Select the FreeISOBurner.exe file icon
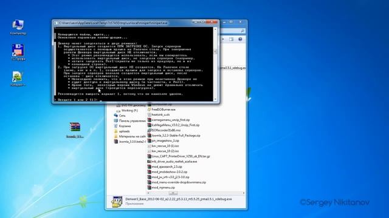Screen dimensions: 389x218 149,109
